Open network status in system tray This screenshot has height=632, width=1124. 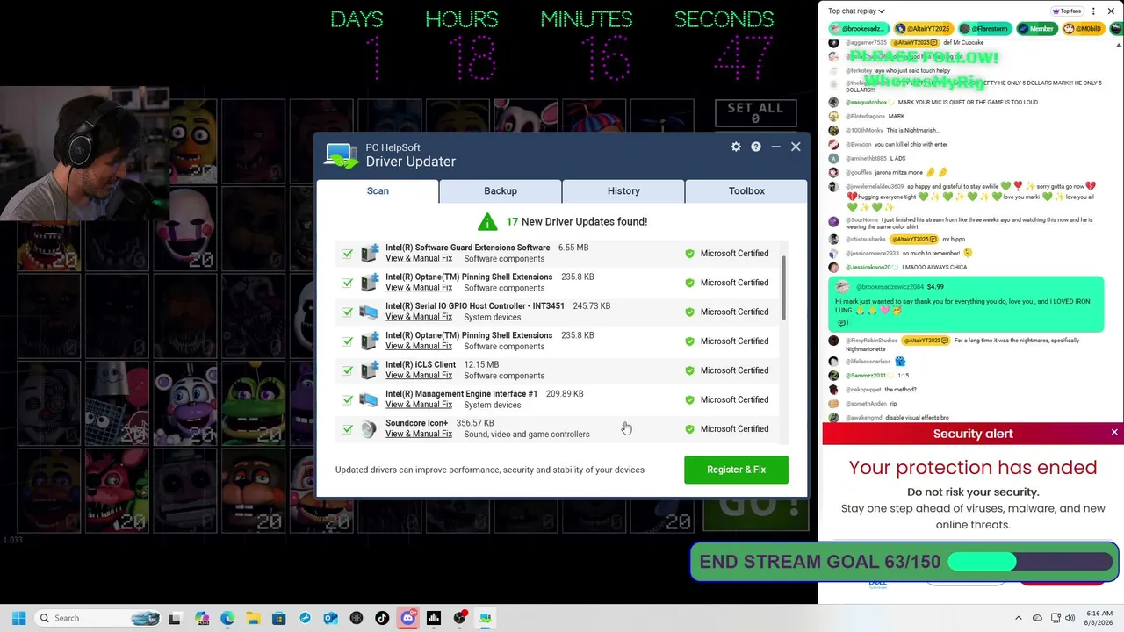coord(1056,618)
